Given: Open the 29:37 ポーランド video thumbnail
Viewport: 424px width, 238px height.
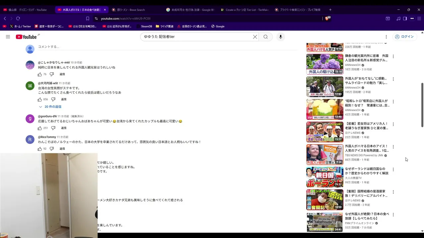Looking at the screenshot, I should pos(325,177).
